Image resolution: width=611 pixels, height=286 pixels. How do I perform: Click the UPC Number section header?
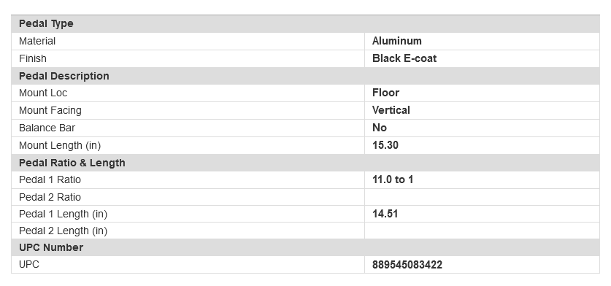click(x=50, y=247)
